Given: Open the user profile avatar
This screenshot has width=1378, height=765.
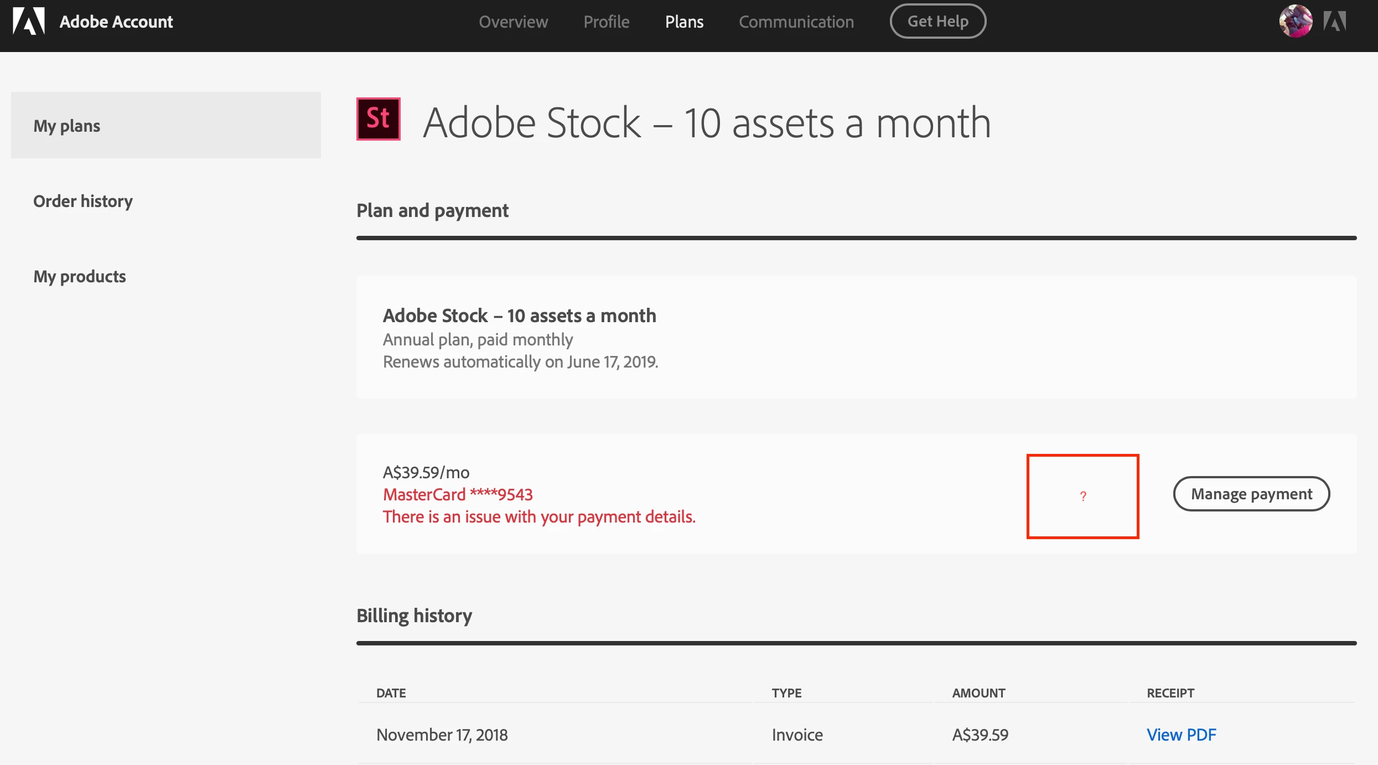Looking at the screenshot, I should point(1295,22).
